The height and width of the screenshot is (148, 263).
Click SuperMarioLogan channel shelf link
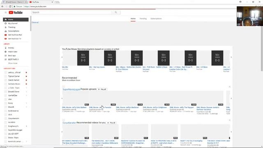point(71,90)
